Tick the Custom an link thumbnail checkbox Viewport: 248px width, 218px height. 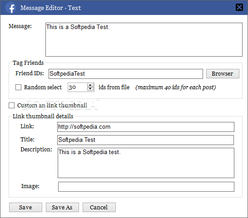point(11,105)
